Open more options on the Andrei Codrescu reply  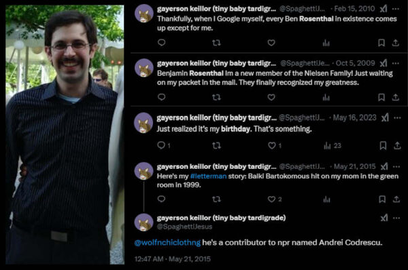click(x=396, y=218)
